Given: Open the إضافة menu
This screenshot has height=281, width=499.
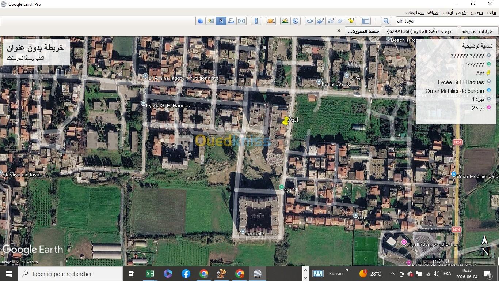Looking at the screenshot, I should click(433, 12).
